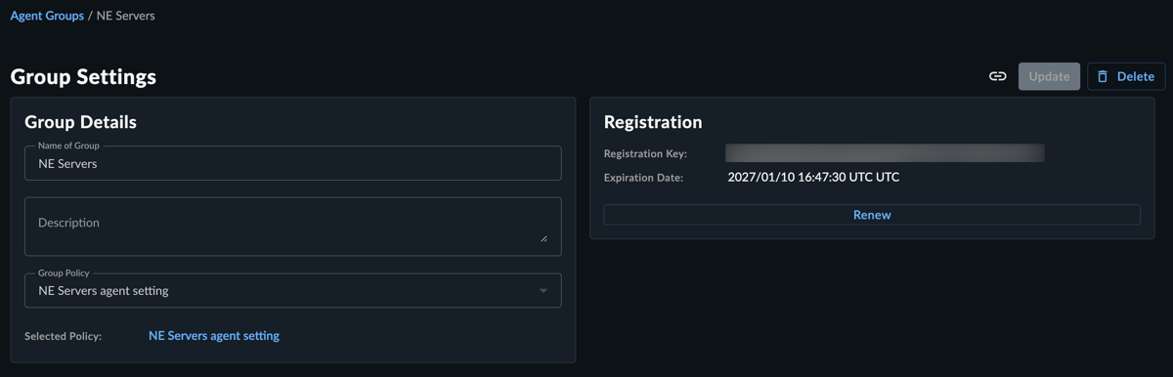
Task: Focus the Name of Group field
Action: [293, 163]
